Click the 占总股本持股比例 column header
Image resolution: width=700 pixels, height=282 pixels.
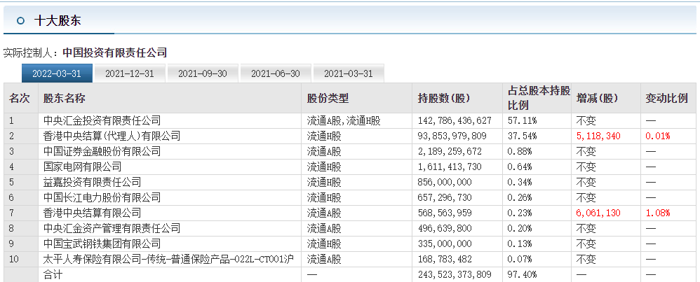(539, 99)
